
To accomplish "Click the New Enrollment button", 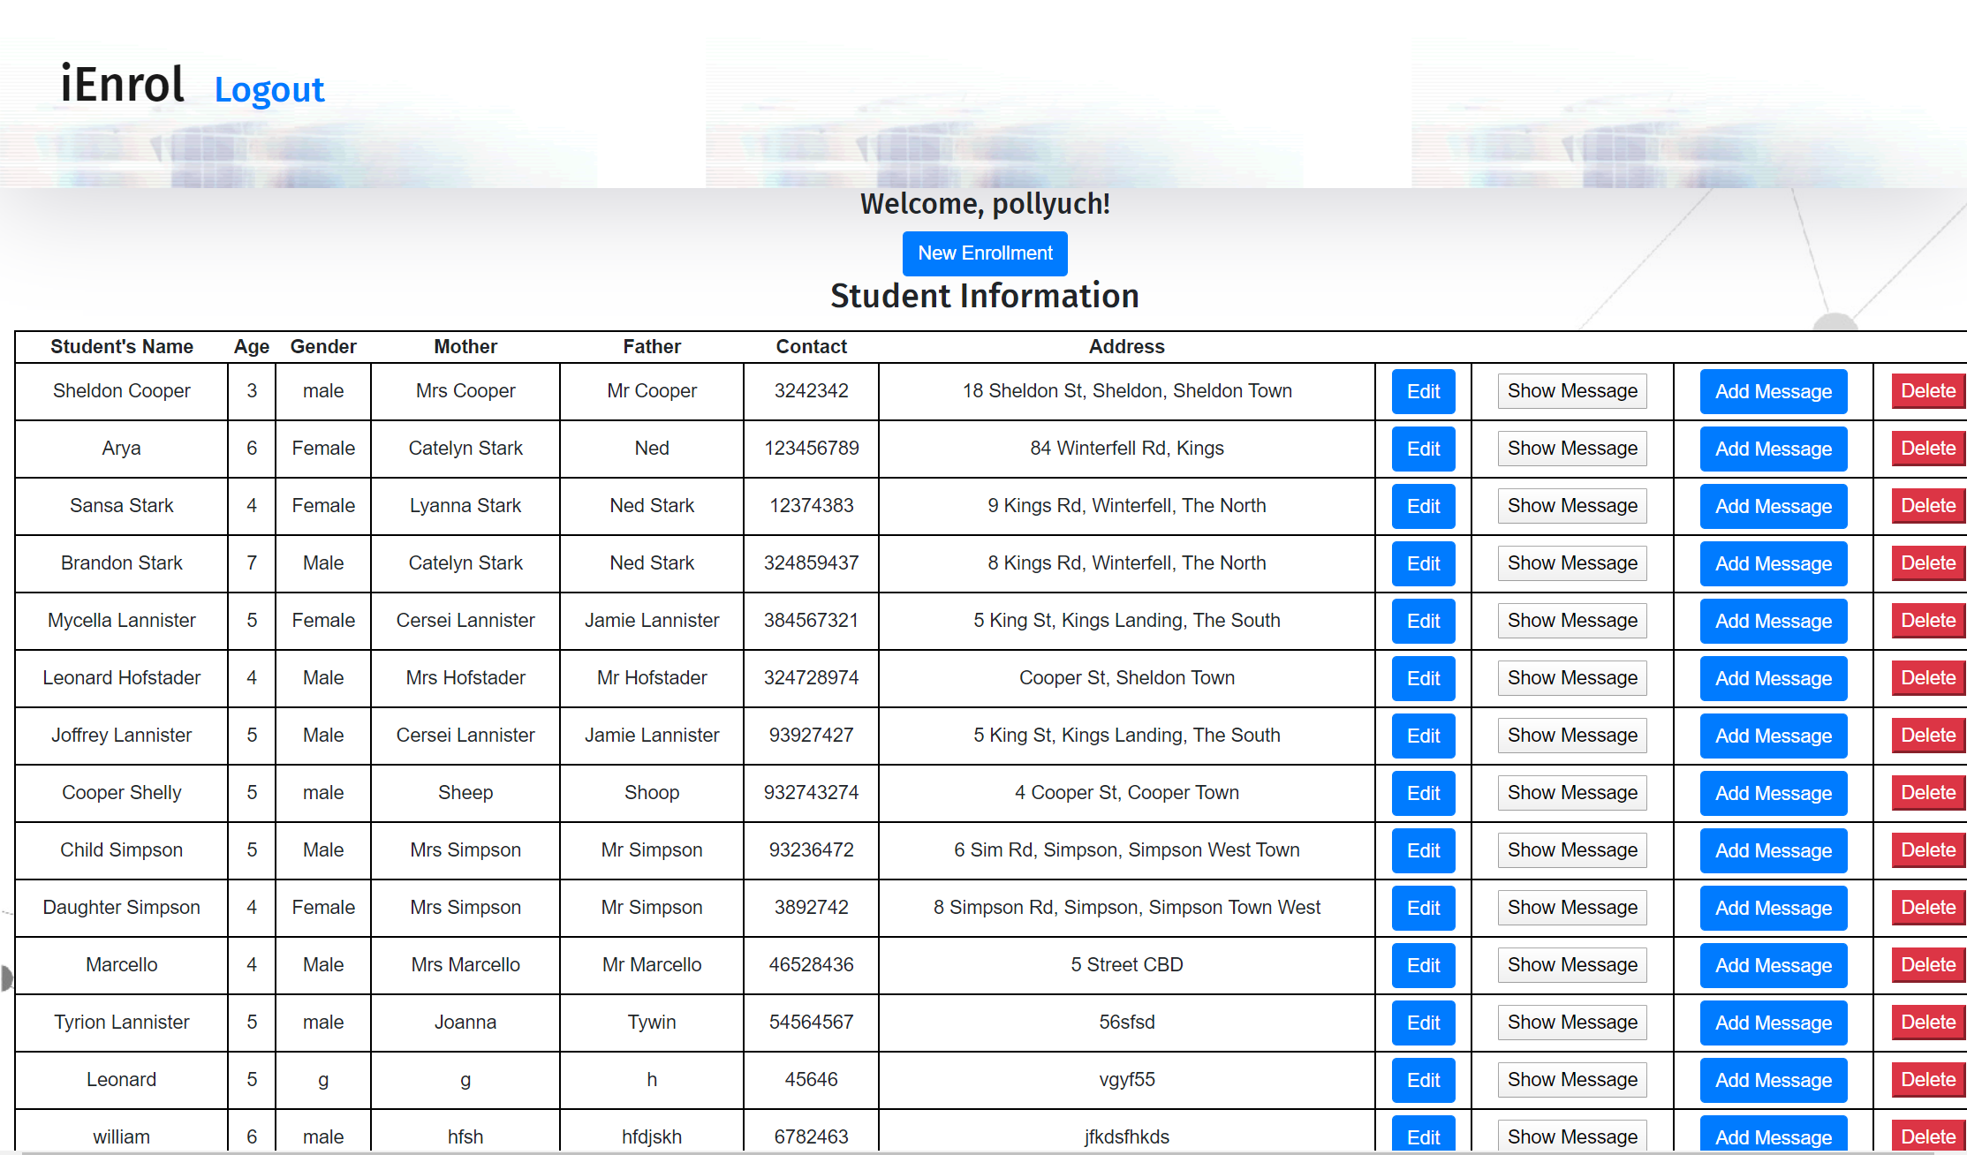I will click(x=985, y=253).
